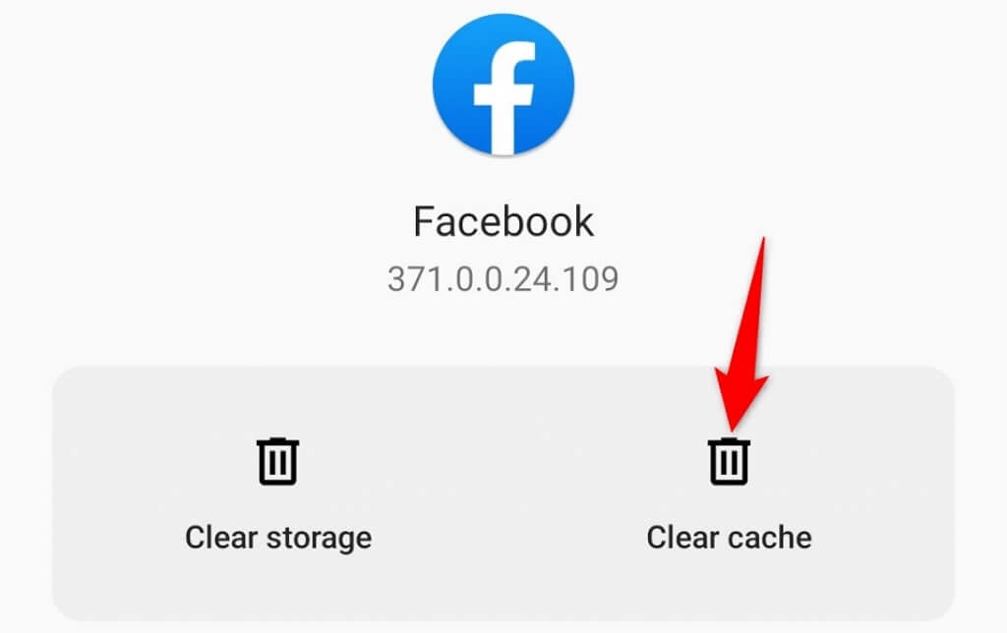Click the trash icon above Clear storage
Viewport: 1007px width, 633px height.
[277, 461]
